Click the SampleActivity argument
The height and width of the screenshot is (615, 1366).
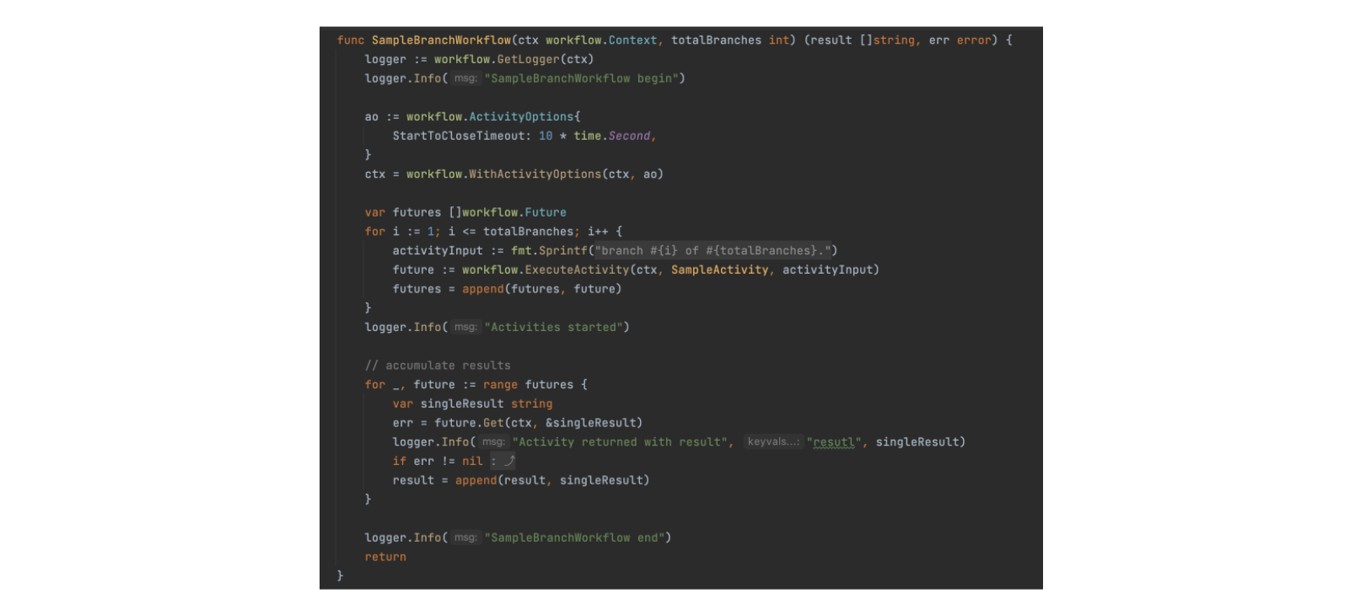719,270
